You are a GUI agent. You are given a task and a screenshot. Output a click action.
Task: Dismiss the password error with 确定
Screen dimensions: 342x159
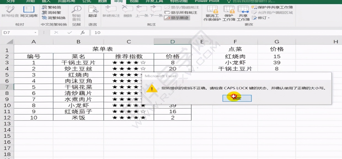237,98
